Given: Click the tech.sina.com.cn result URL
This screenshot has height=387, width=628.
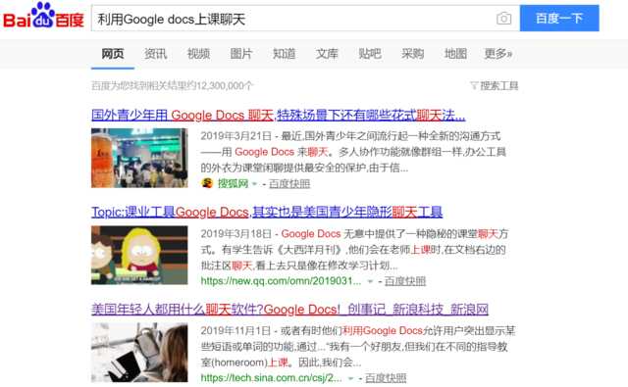Looking at the screenshot, I should pyautogui.click(x=271, y=378).
